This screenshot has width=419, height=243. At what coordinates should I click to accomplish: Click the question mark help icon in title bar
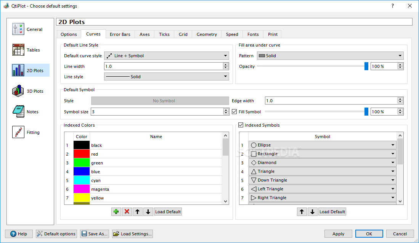(x=393, y=6)
